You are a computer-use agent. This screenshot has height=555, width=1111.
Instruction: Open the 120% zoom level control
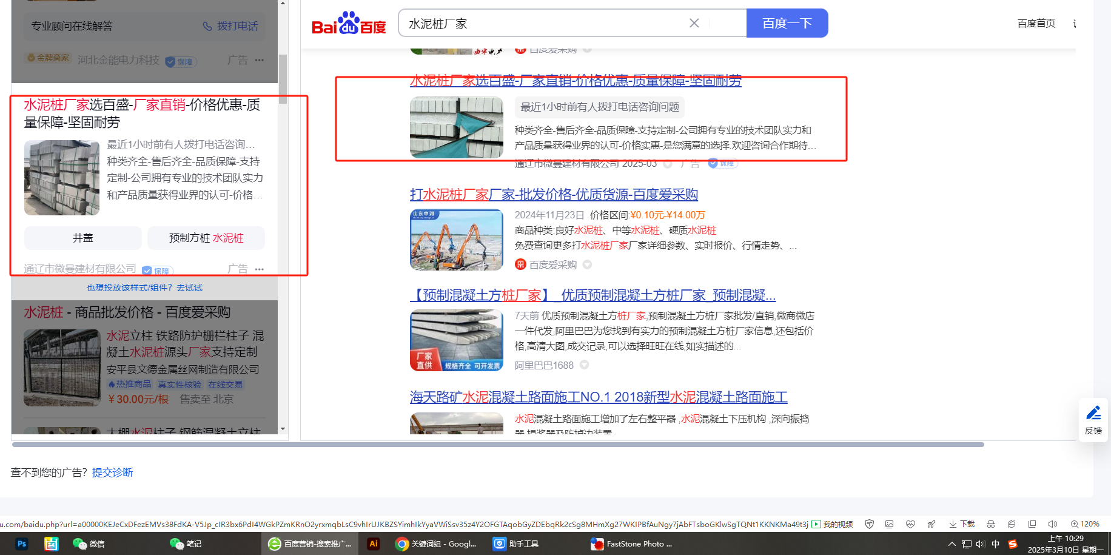1085,524
